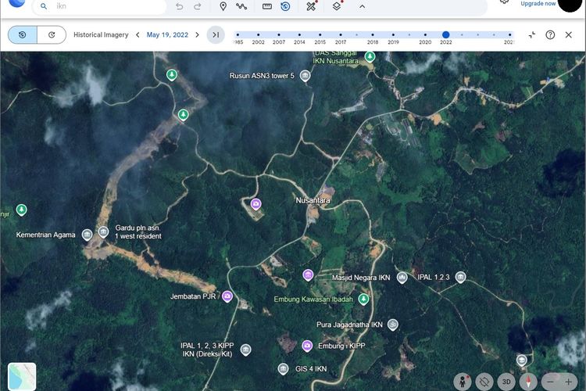
Task: Select the add placemark pin tool
Action: pyautogui.click(x=223, y=6)
